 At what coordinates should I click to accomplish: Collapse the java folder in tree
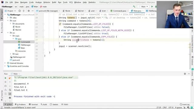[13, 39]
